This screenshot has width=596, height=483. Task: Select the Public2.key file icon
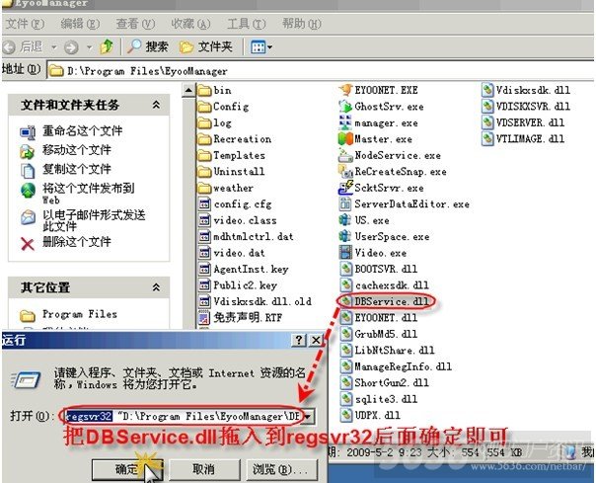(204, 285)
